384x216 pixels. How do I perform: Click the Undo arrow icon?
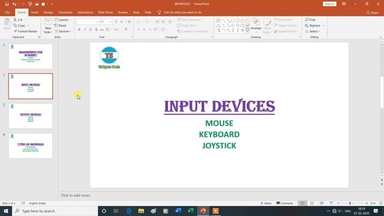pos(14,4)
